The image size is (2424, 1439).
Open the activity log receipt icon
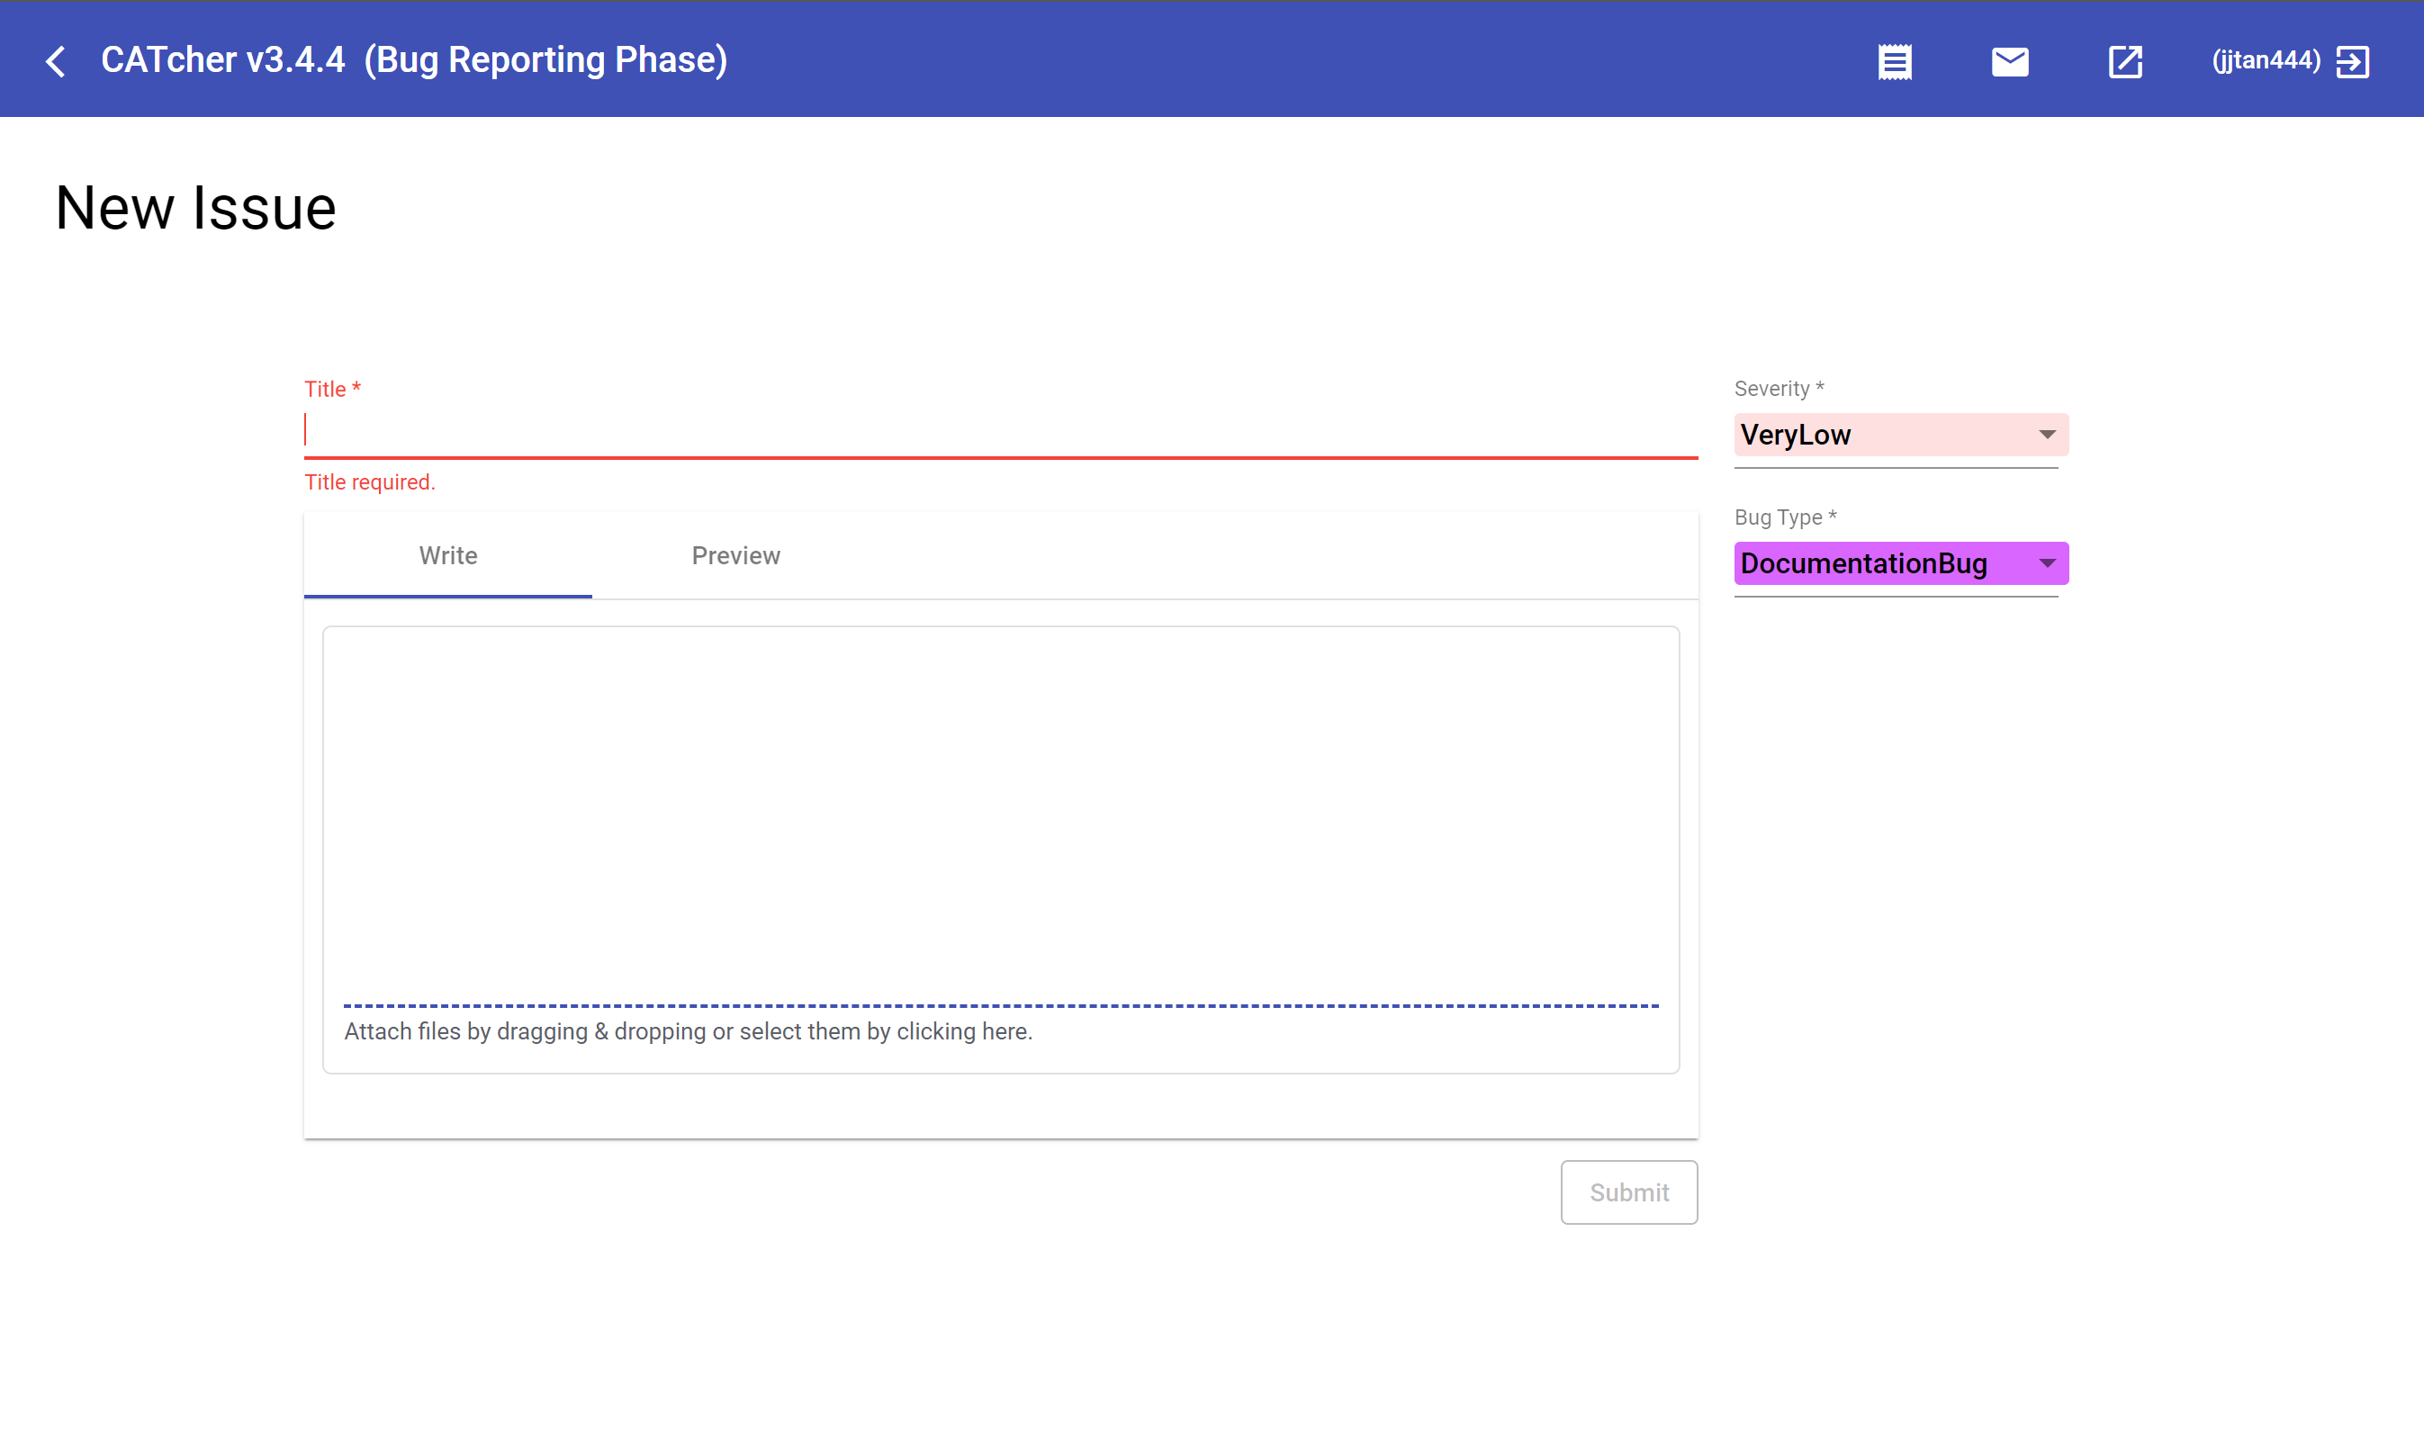point(1894,62)
